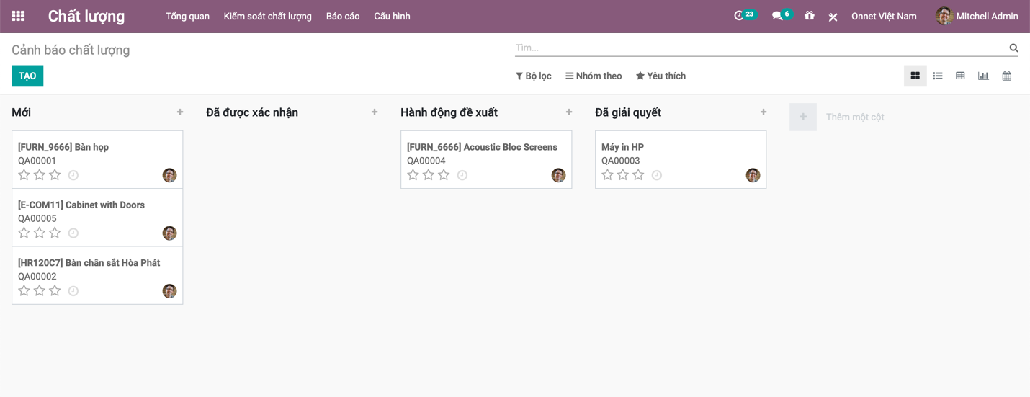Click the Tìm search field
Screen dimensions: 1030x397
coord(761,48)
